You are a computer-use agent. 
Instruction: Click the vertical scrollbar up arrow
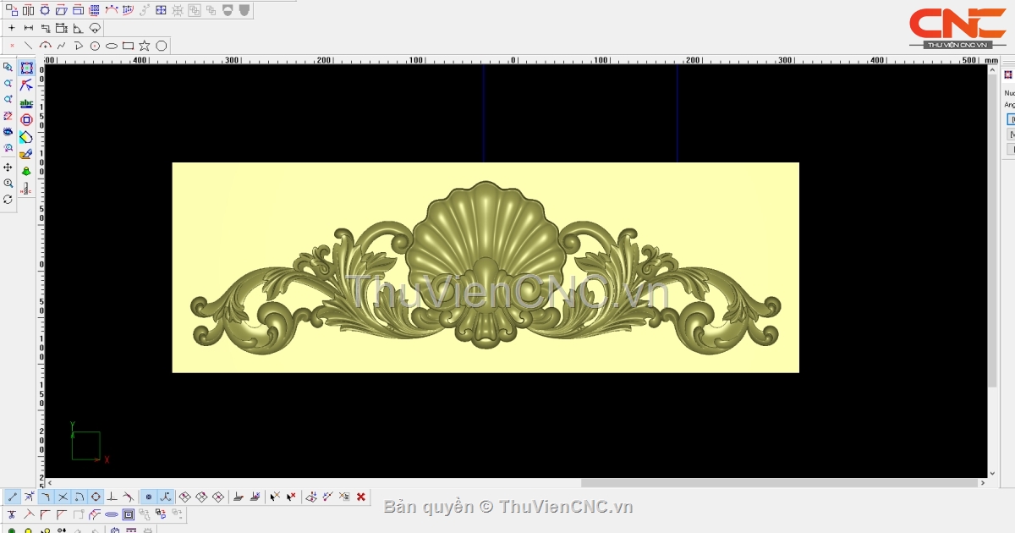(992, 69)
